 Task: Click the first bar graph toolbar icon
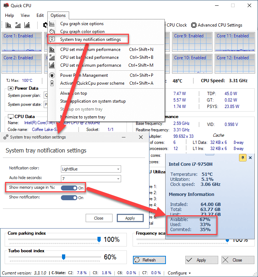point(8,25)
